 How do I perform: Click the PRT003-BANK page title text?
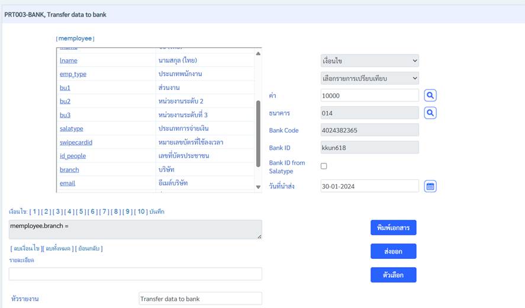click(55, 15)
